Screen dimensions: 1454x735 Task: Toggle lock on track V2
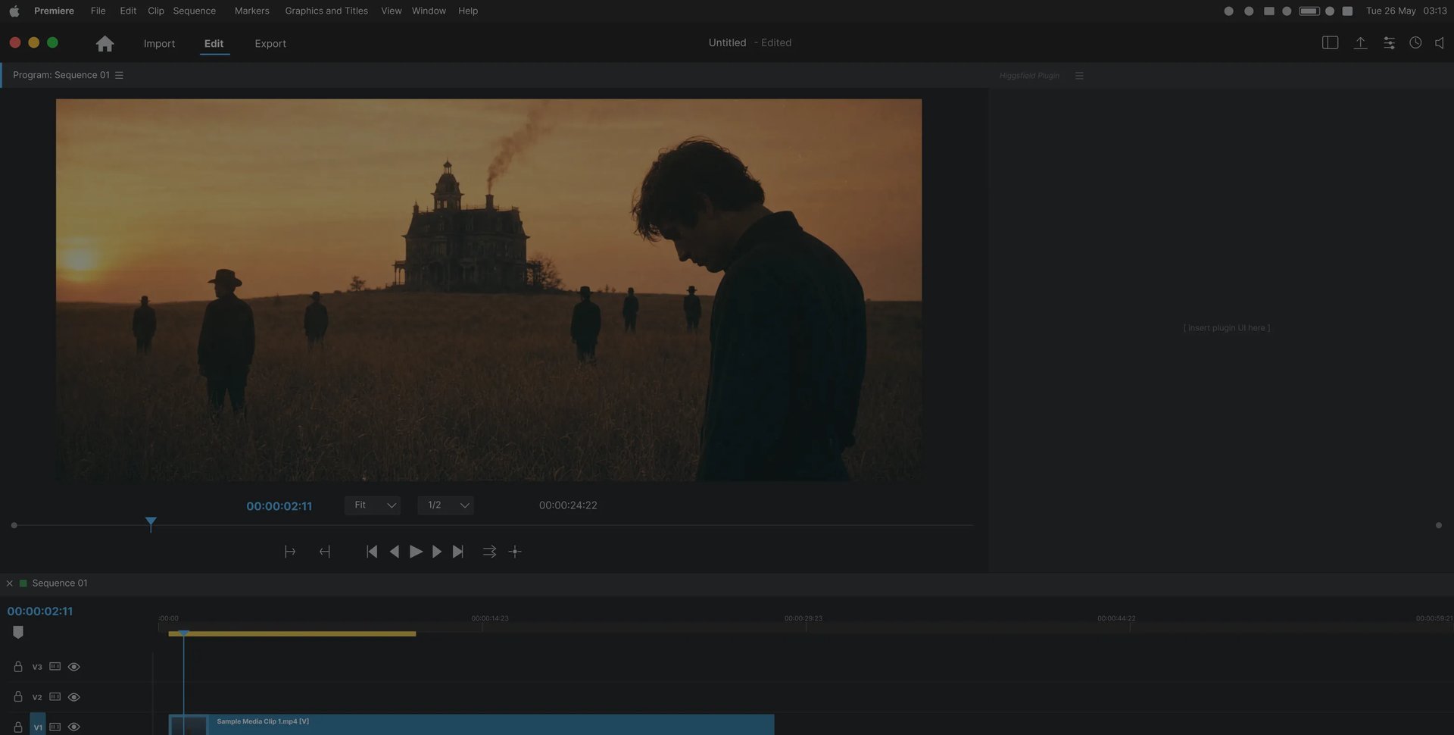17,696
